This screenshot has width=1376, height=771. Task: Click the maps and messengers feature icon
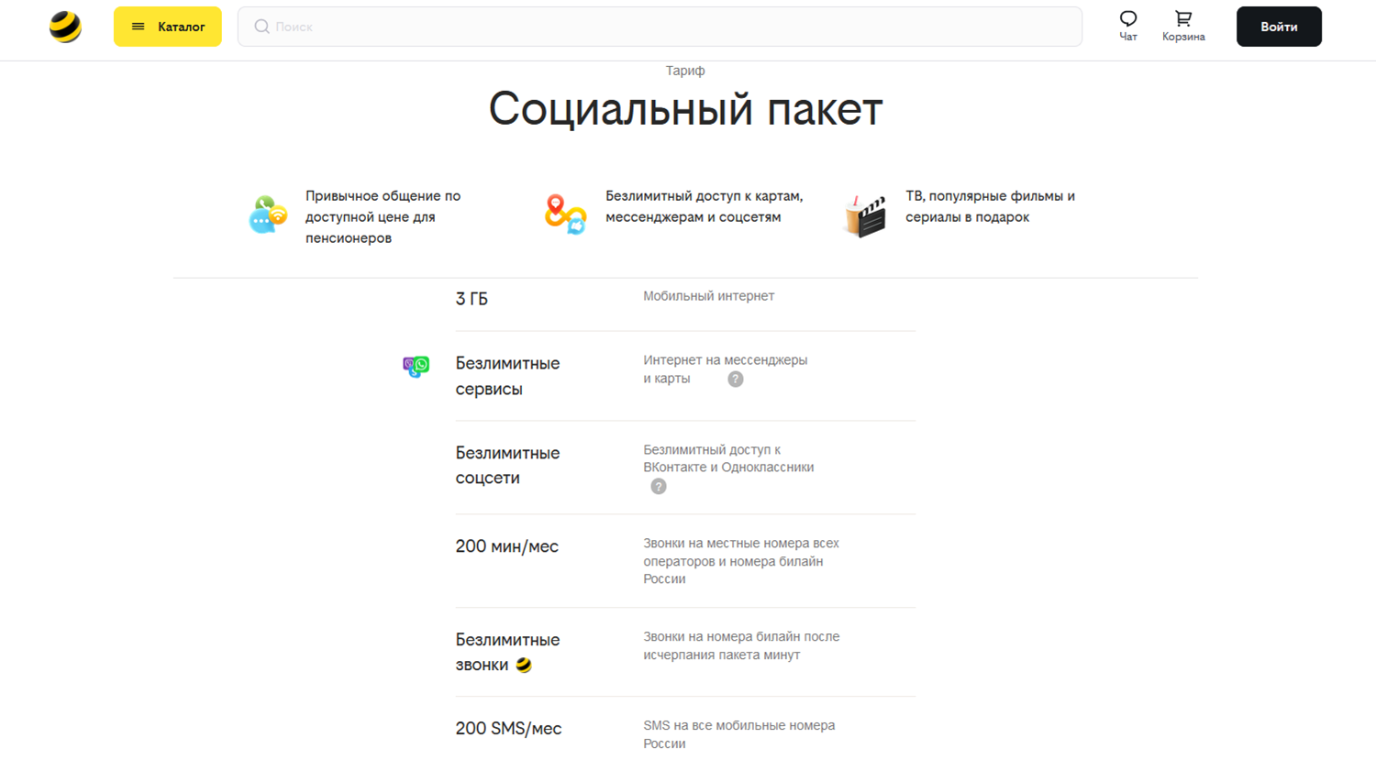pyautogui.click(x=565, y=215)
